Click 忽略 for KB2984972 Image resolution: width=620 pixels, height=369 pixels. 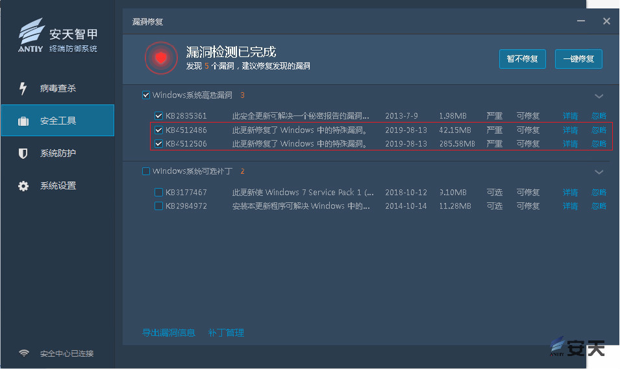click(x=599, y=206)
